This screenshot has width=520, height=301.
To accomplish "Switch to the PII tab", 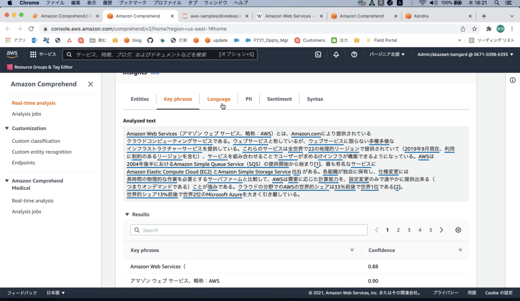I will click(249, 99).
